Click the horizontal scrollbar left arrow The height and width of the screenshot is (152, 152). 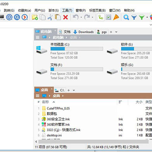coord(36,141)
